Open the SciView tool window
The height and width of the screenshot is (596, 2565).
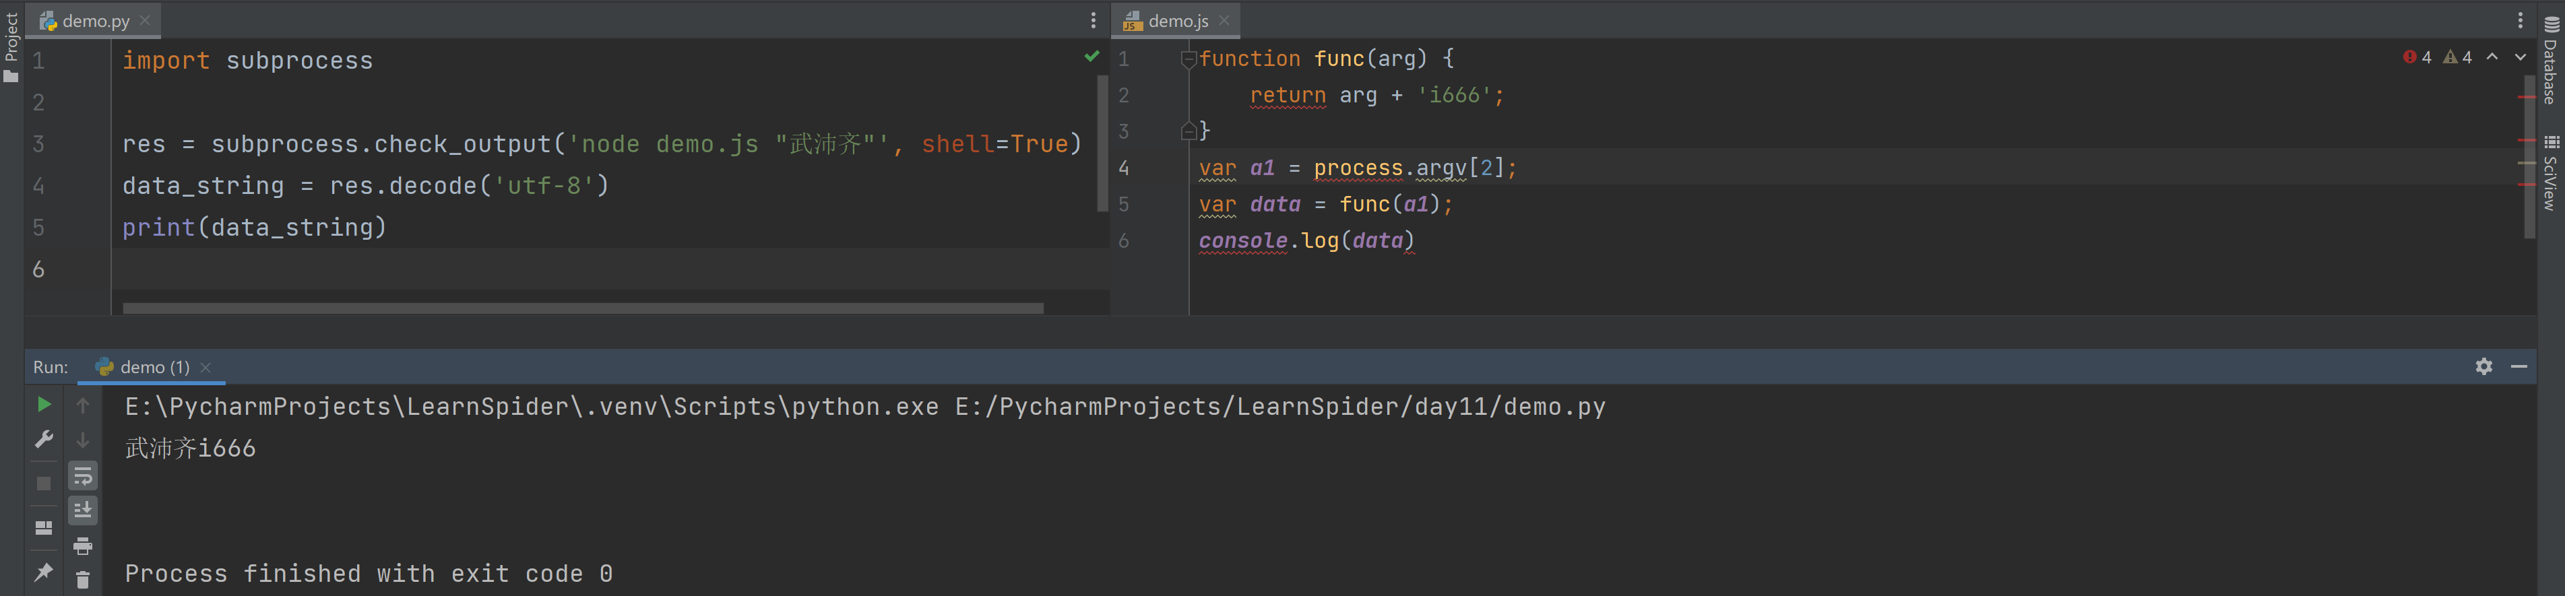click(x=2550, y=172)
